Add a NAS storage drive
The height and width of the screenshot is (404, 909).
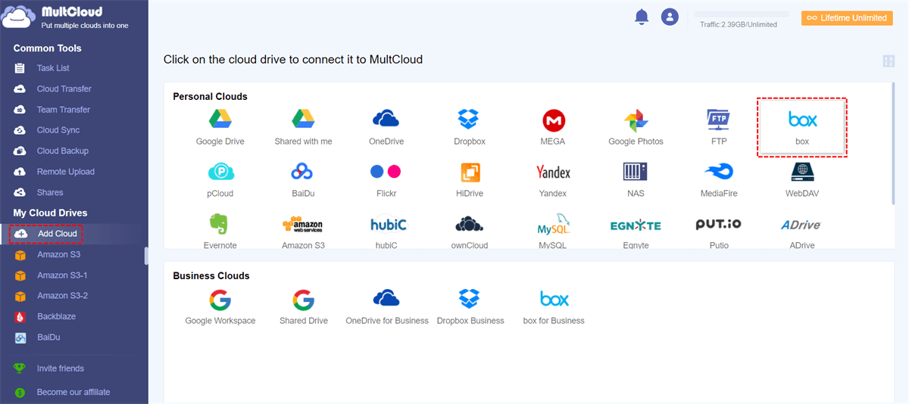636,172
